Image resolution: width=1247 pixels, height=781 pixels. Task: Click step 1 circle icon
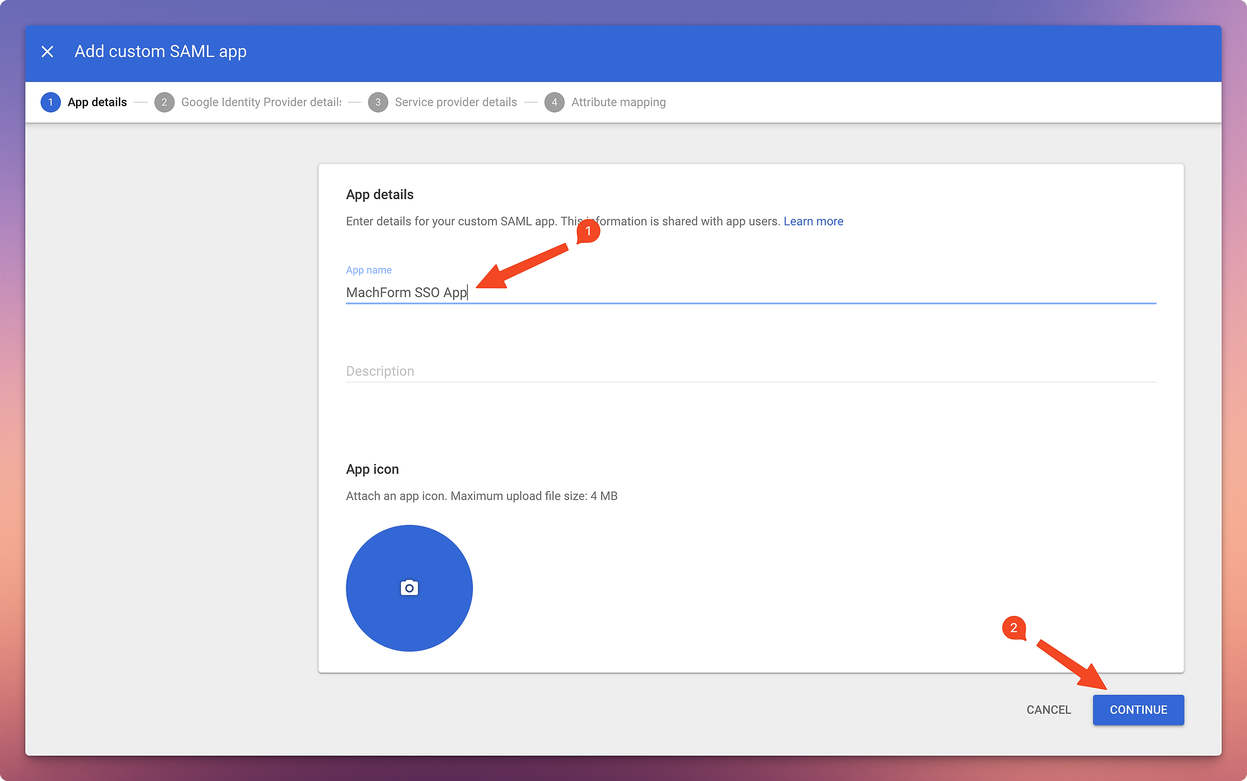[x=50, y=102]
